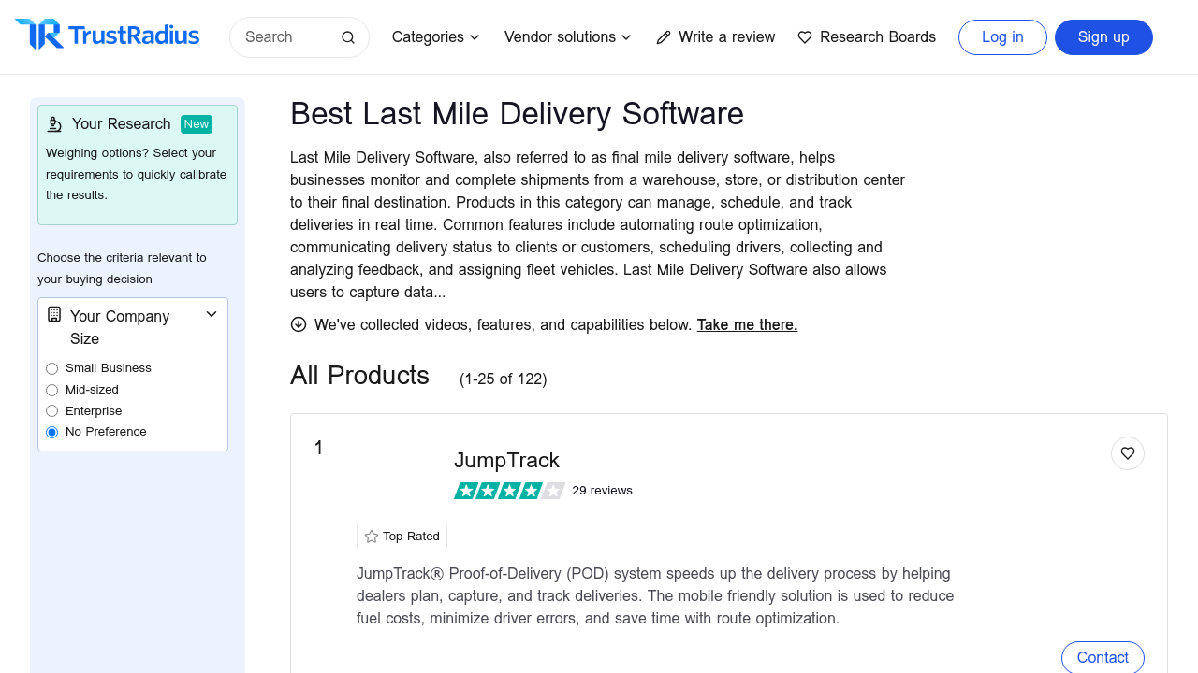Viewport: 1198px width, 673px height.
Task: Select the Enterprise radio button
Action: coord(52,411)
